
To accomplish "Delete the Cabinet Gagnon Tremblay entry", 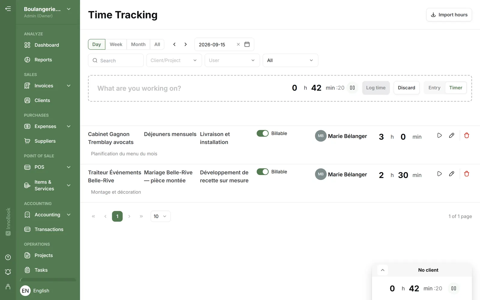I will coord(466,136).
